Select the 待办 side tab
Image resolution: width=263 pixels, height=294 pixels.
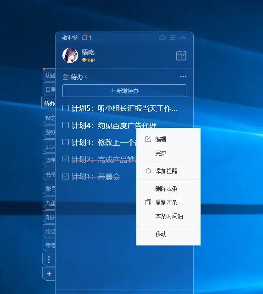[x=49, y=103]
